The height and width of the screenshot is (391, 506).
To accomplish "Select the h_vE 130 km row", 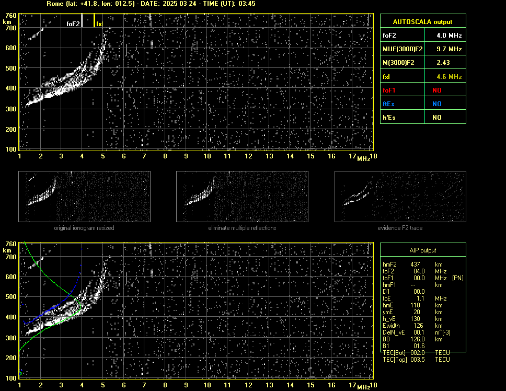I will 413,319.
